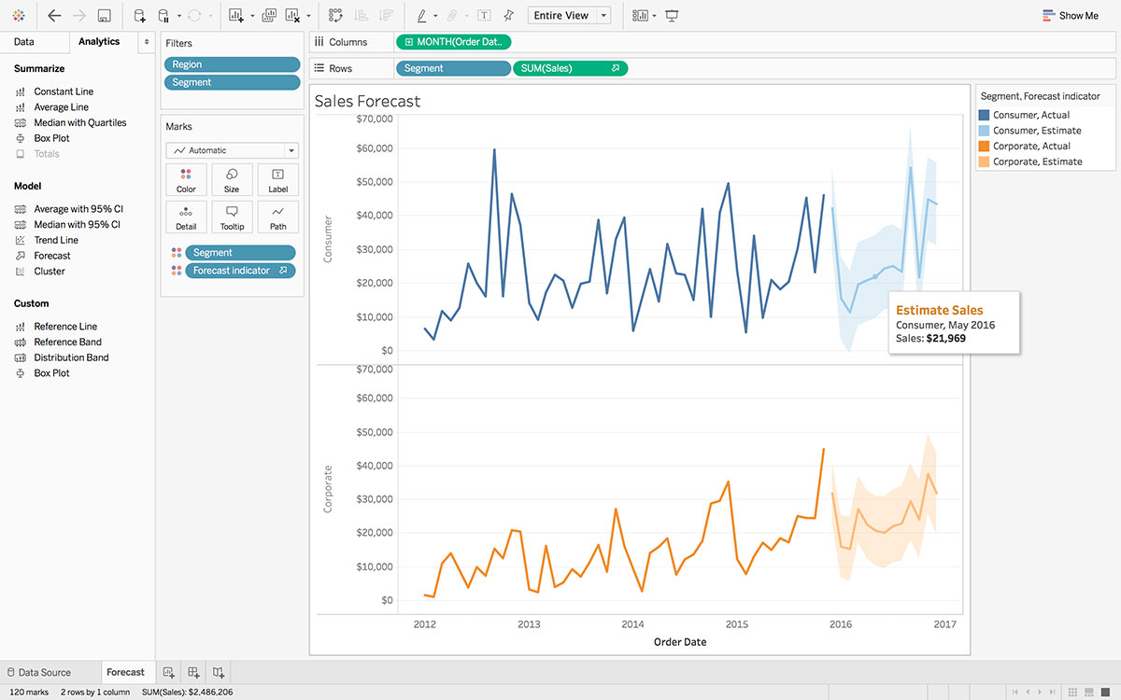Add new story from bottom tab bar
The width and height of the screenshot is (1121, 700).
[218, 672]
